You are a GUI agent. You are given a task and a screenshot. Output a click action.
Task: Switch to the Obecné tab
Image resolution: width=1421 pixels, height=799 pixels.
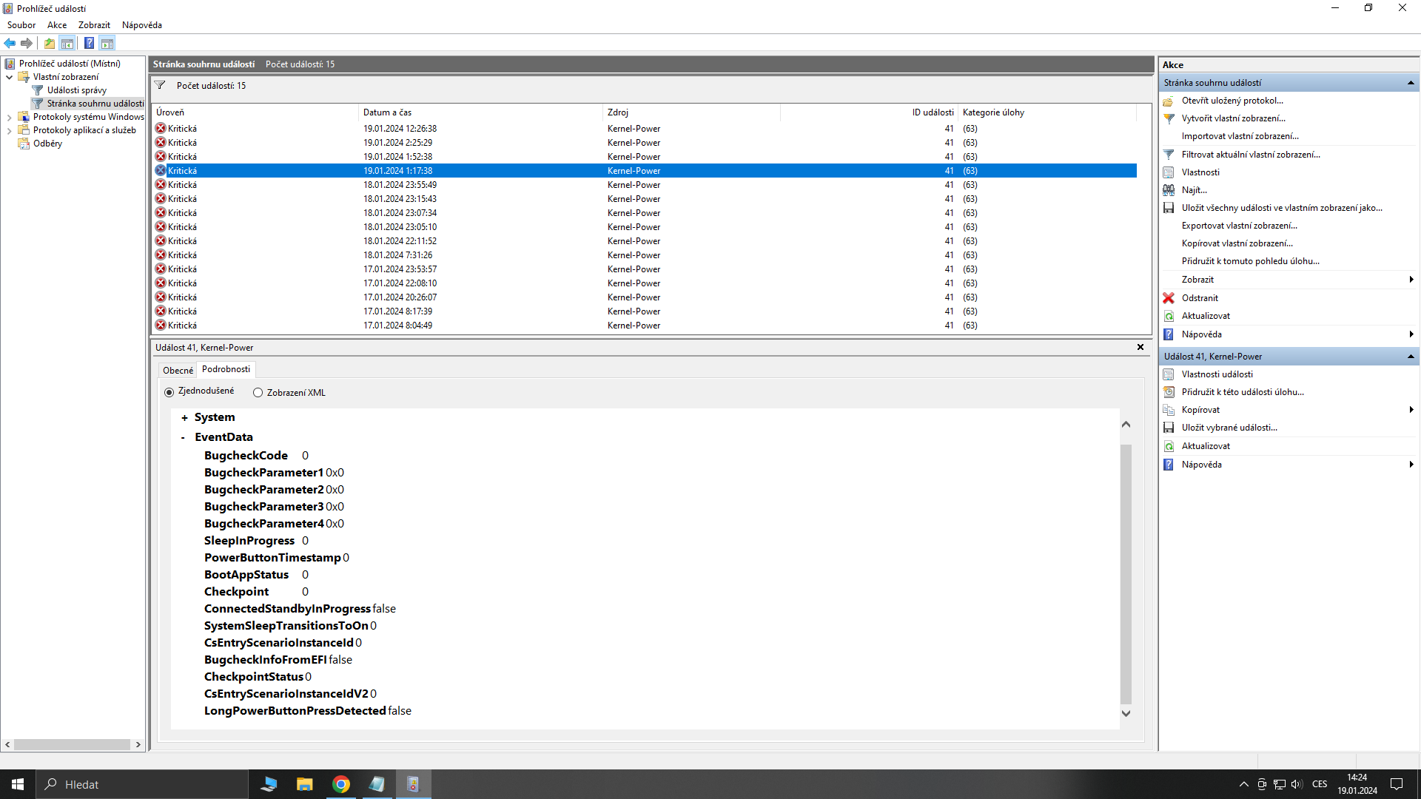click(x=178, y=370)
